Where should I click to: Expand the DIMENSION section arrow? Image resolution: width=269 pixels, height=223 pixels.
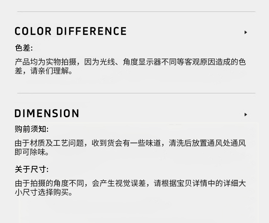[x=246, y=115]
